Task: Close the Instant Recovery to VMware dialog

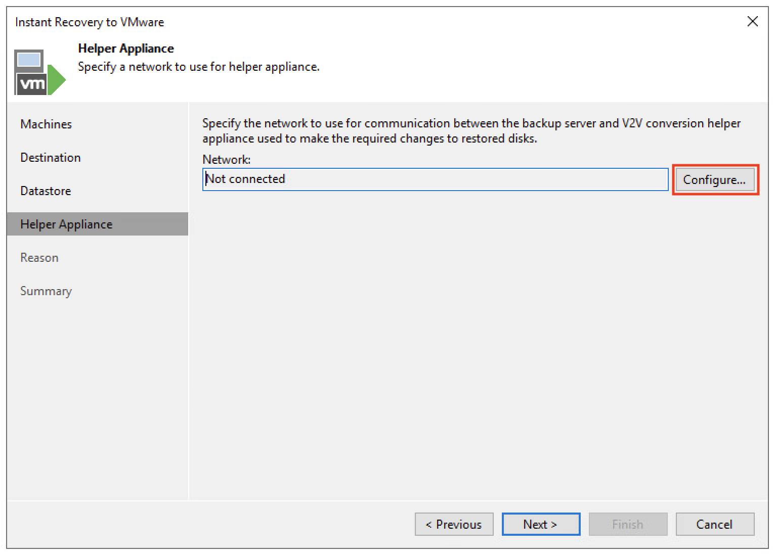Action: [752, 22]
